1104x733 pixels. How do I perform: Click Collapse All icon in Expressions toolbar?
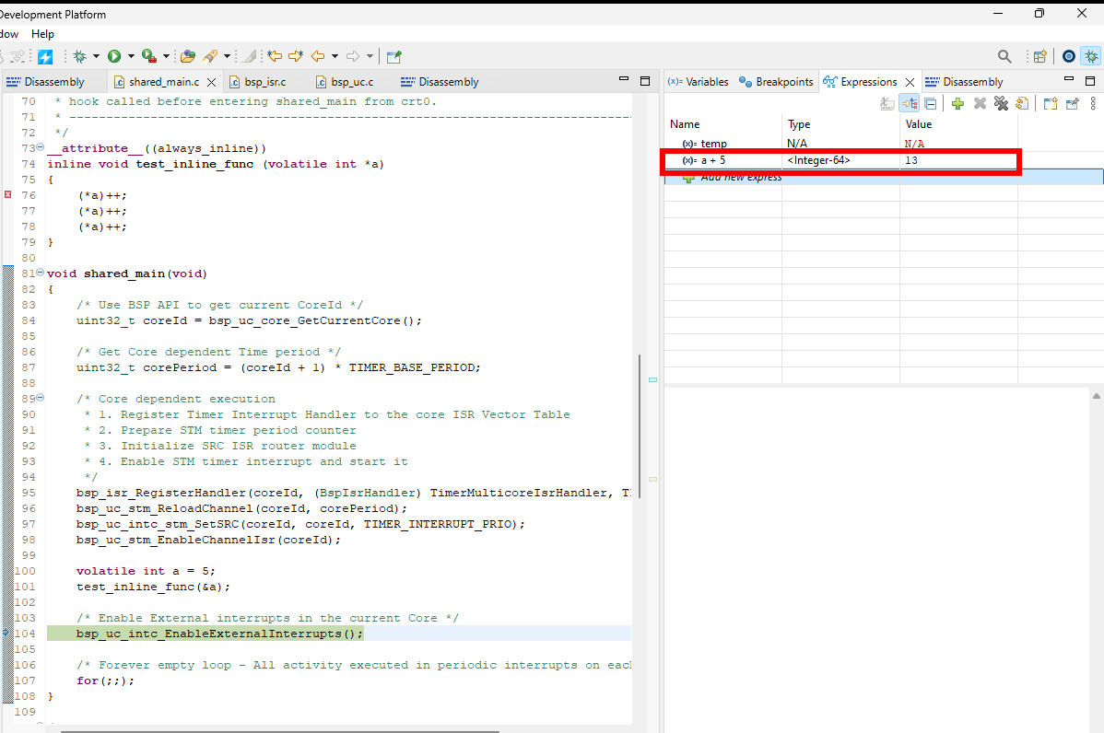click(931, 104)
